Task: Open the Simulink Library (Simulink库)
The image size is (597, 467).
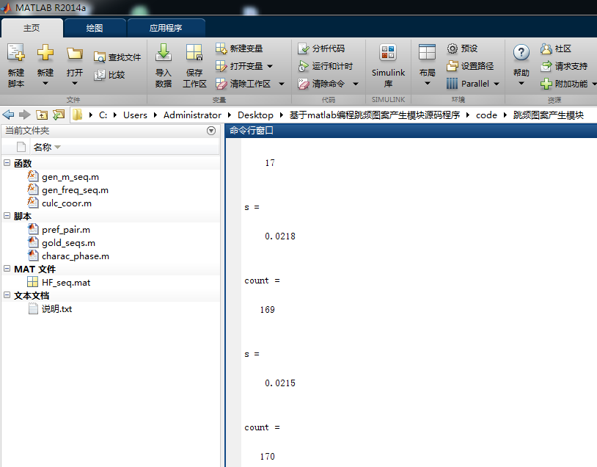Action: click(x=388, y=65)
